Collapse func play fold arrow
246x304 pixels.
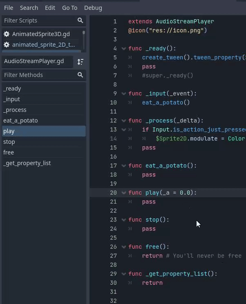(x=124, y=193)
